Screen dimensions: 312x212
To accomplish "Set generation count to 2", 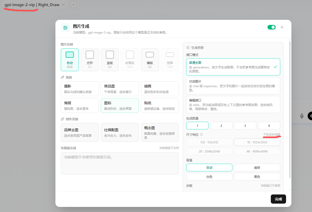I will [x=221, y=126].
